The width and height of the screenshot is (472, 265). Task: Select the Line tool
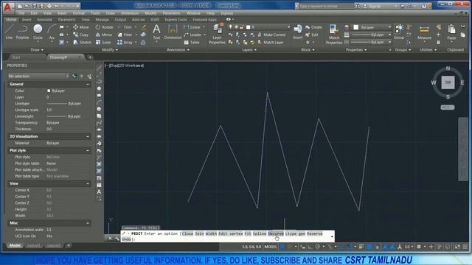click(x=9, y=32)
